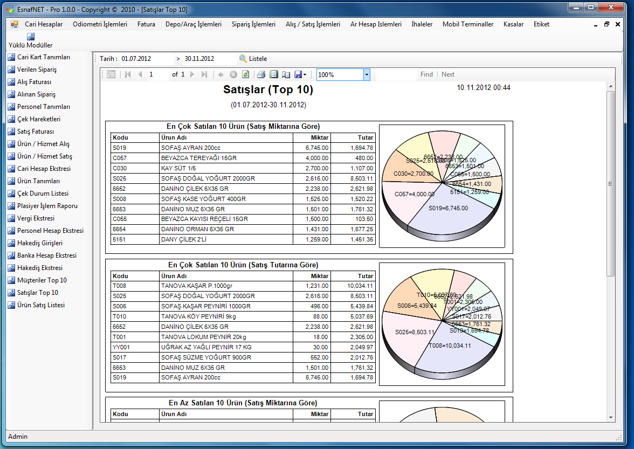Open the Odiometri İşlemleri menu
The image size is (634, 449).
click(100, 24)
